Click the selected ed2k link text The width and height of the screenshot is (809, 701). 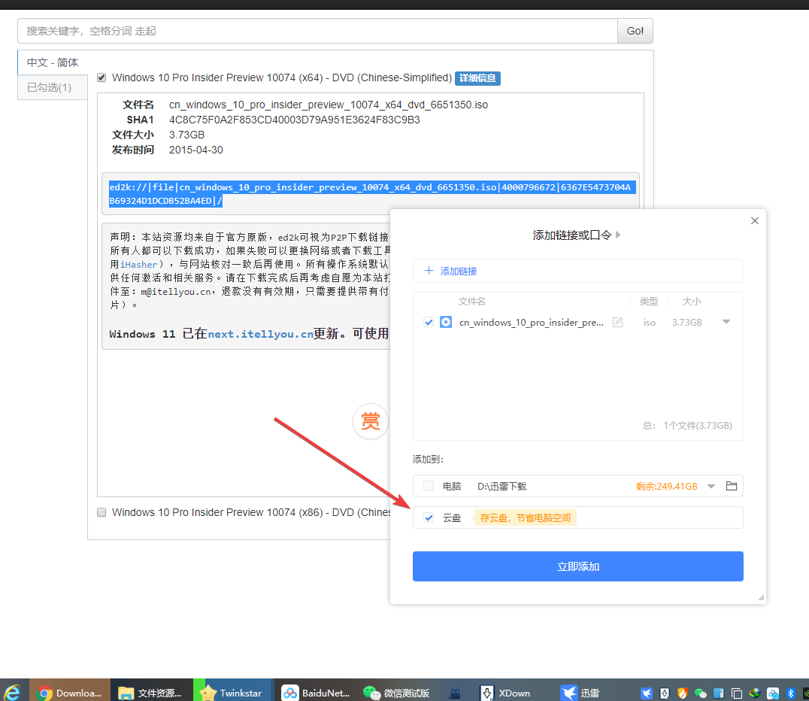point(372,193)
